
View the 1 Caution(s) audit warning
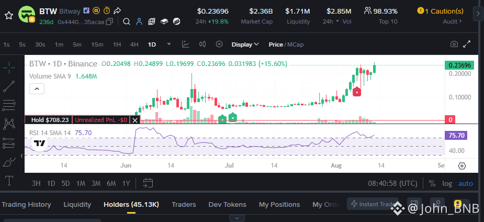click(x=440, y=11)
